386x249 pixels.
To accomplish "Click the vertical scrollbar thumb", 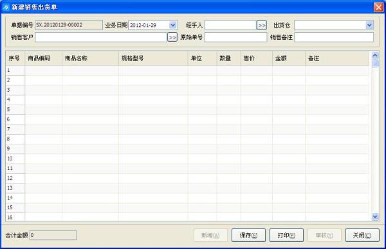I will (375, 63).
